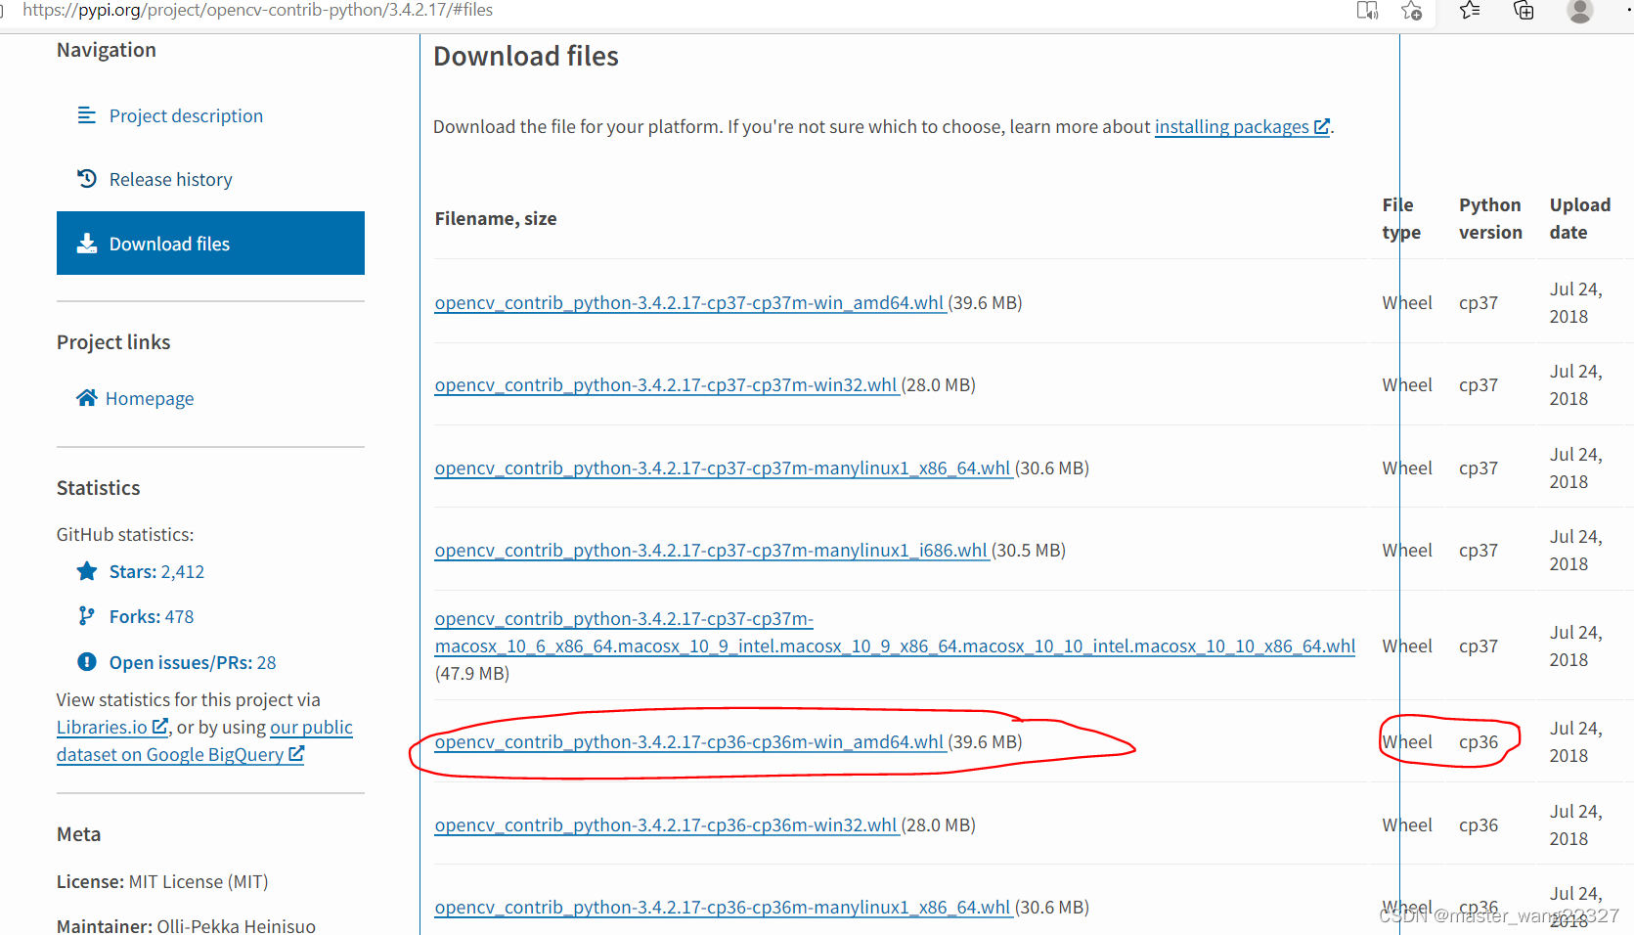This screenshot has width=1634, height=935.
Task: Click the cp36 cell in win_amd64 row
Action: (x=1479, y=741)
